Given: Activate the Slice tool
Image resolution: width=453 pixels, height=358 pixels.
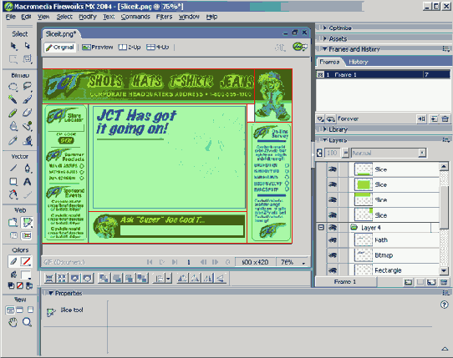Looking at the screenshot, I should coord(27,223).
